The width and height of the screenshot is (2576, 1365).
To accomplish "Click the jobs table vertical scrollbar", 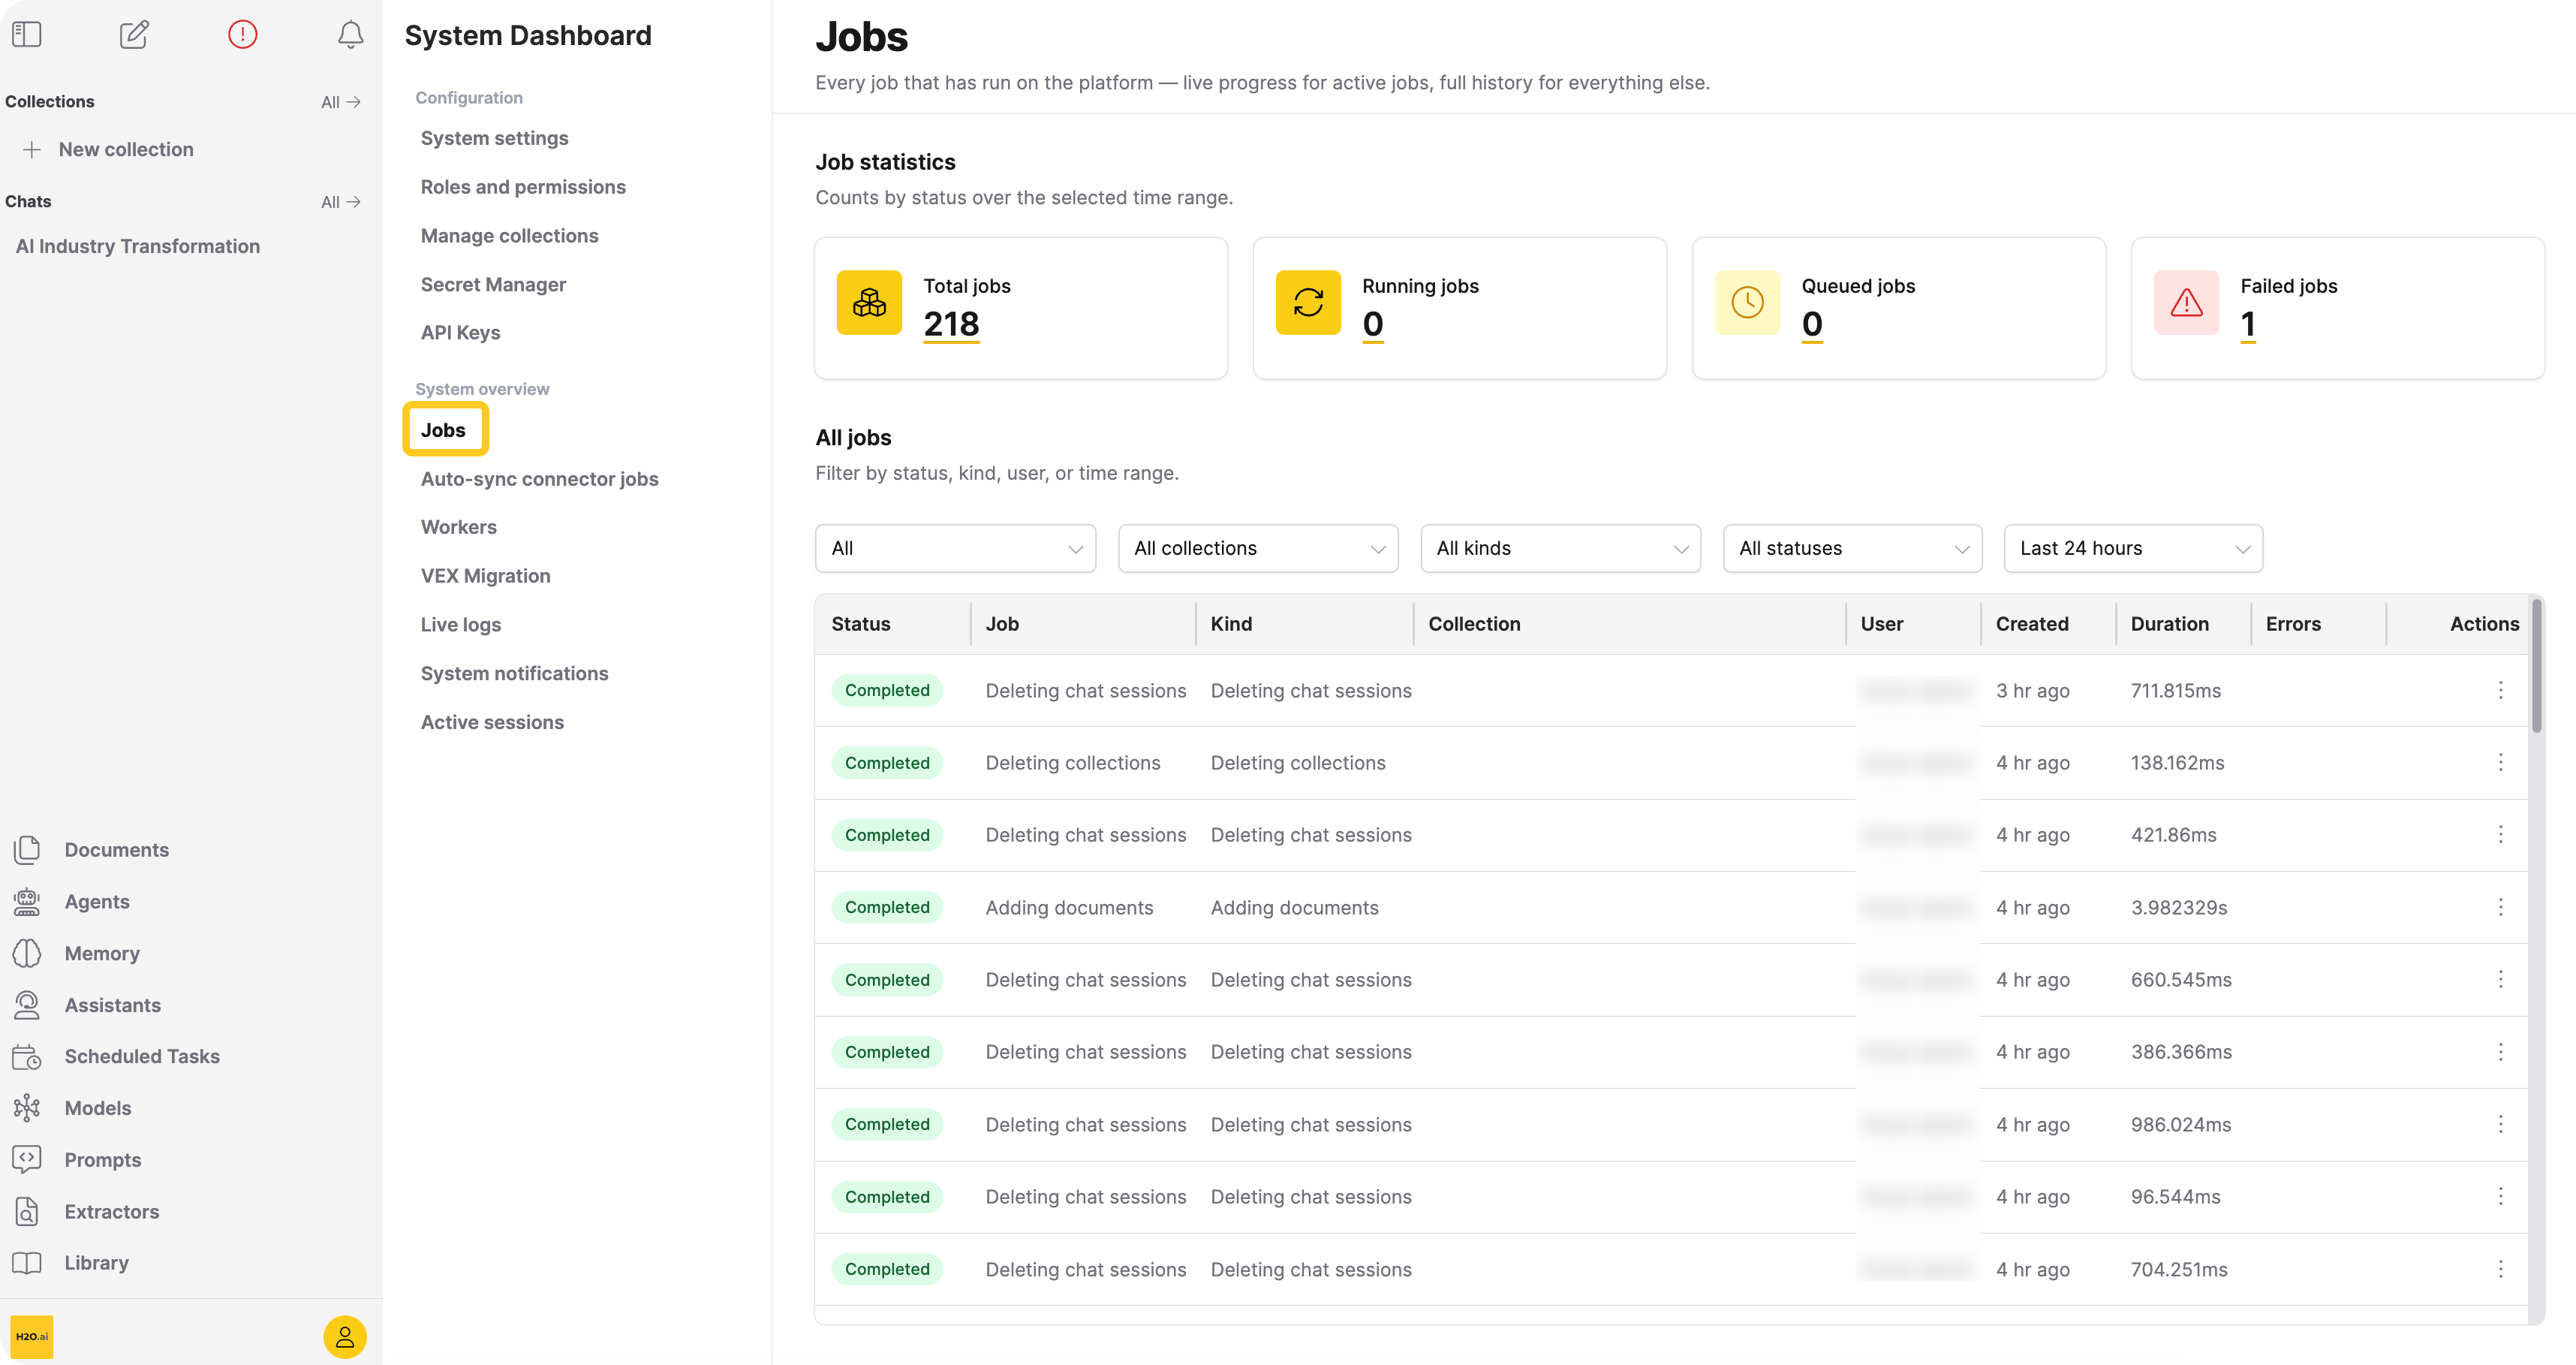I will click(2536, 667).
